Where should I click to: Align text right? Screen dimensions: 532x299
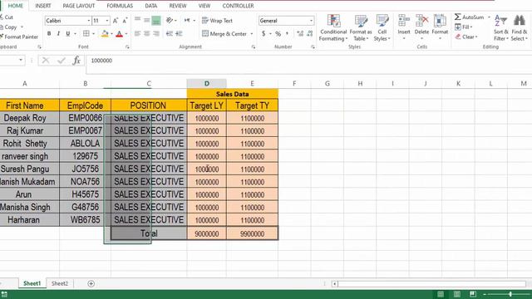(156, 33)
